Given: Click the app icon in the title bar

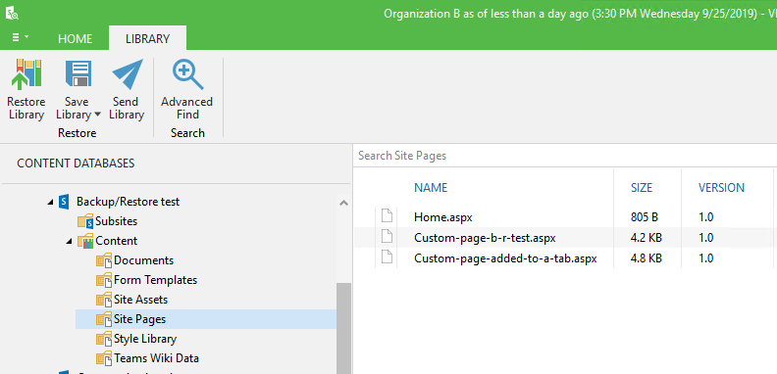Looking at the screenshot, I should point(12,13).
